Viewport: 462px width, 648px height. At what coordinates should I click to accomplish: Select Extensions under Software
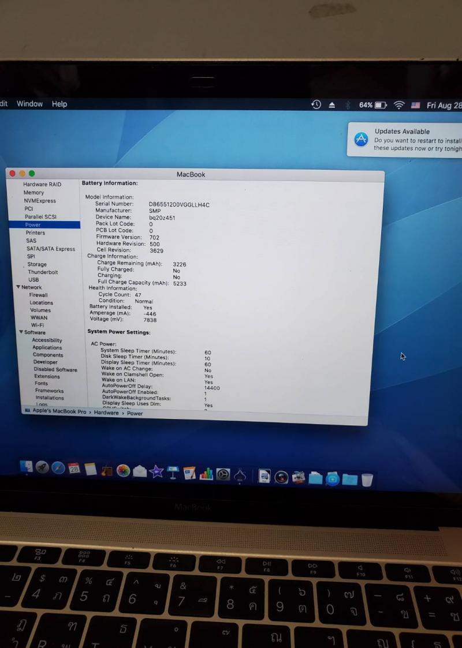click(47, 376)
